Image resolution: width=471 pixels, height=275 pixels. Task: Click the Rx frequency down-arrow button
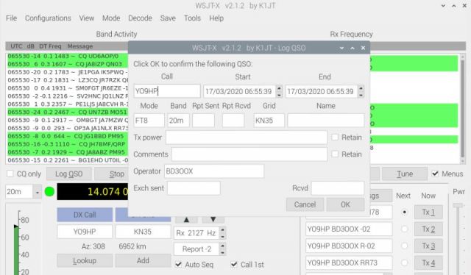[213, 220]
